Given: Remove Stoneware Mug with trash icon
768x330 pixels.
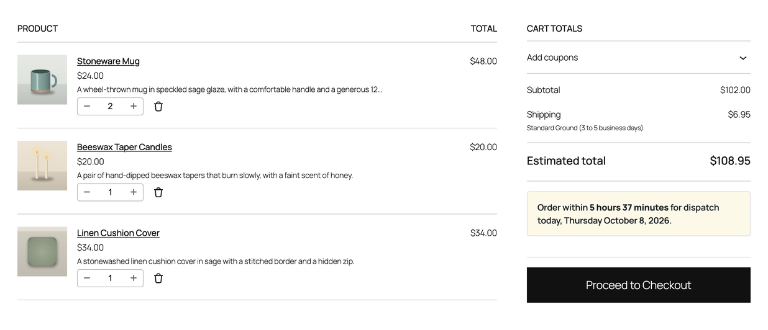Looking at the screenshot, I should (x=158, y=107).
